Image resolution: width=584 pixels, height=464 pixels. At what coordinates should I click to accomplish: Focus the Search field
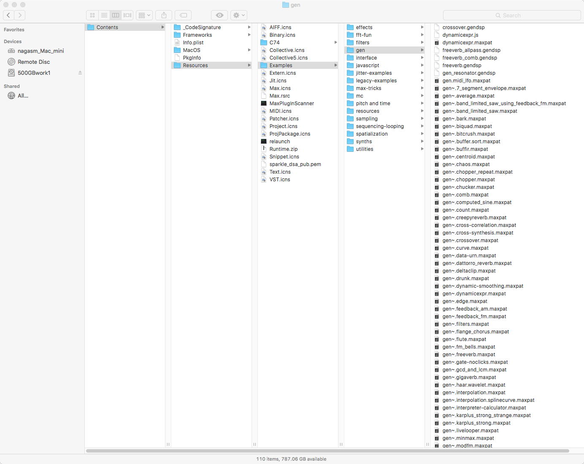[512, 15]
